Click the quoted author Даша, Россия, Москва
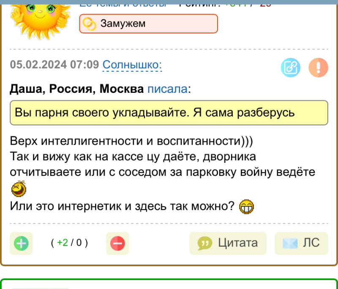Image resolution: width=338 pixels, height=289 pixels. tap(76, 89)
